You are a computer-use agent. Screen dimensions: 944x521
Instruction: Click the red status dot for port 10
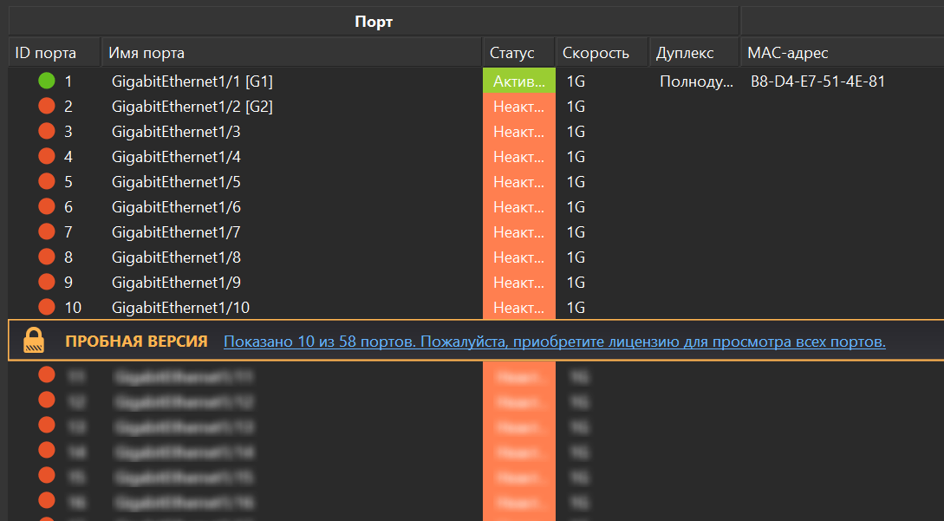(x=47, y=308)
